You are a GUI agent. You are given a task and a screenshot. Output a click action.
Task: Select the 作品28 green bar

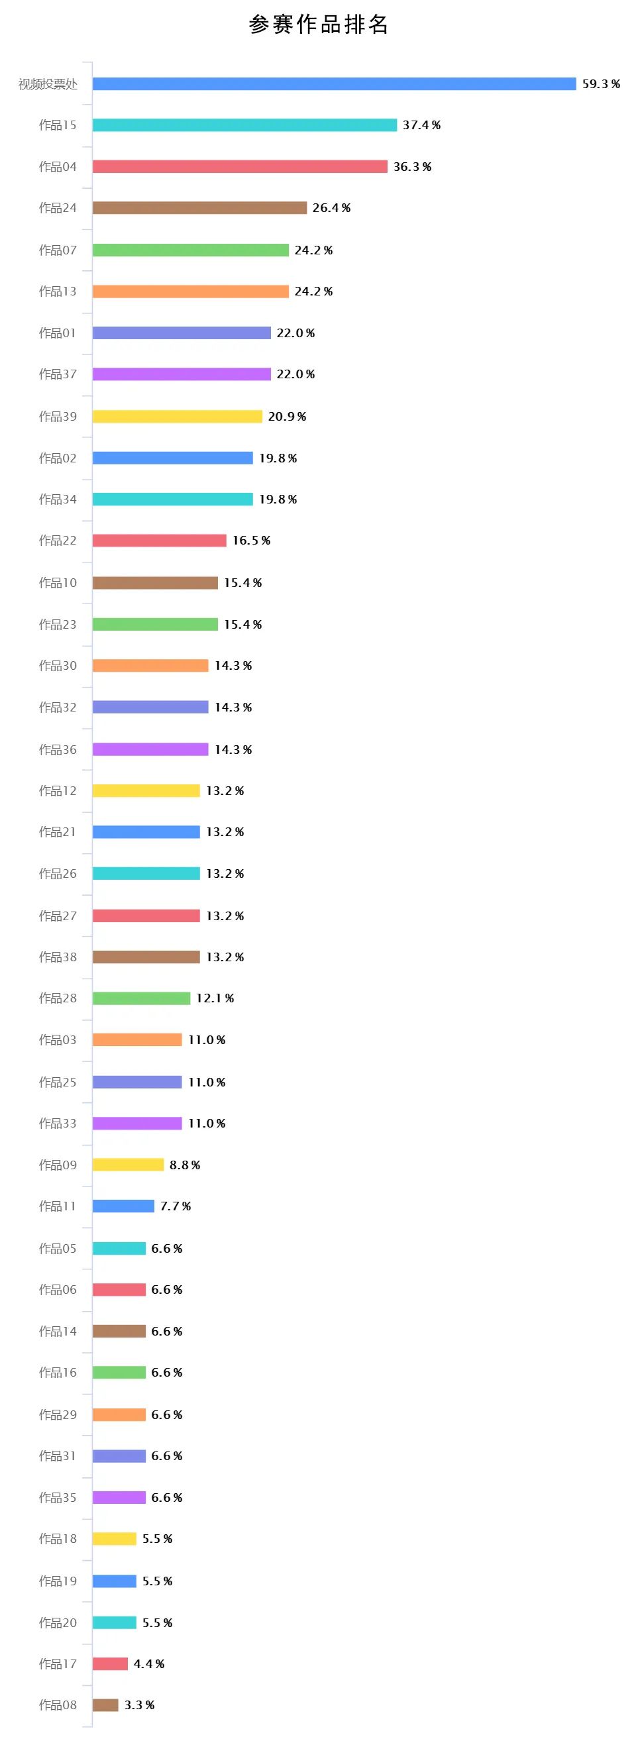141,998
